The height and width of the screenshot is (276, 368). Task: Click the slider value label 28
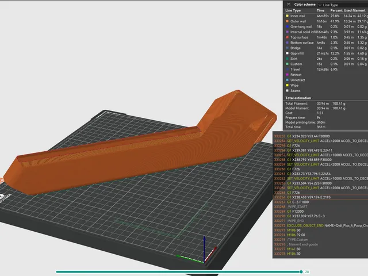[306, 272]
